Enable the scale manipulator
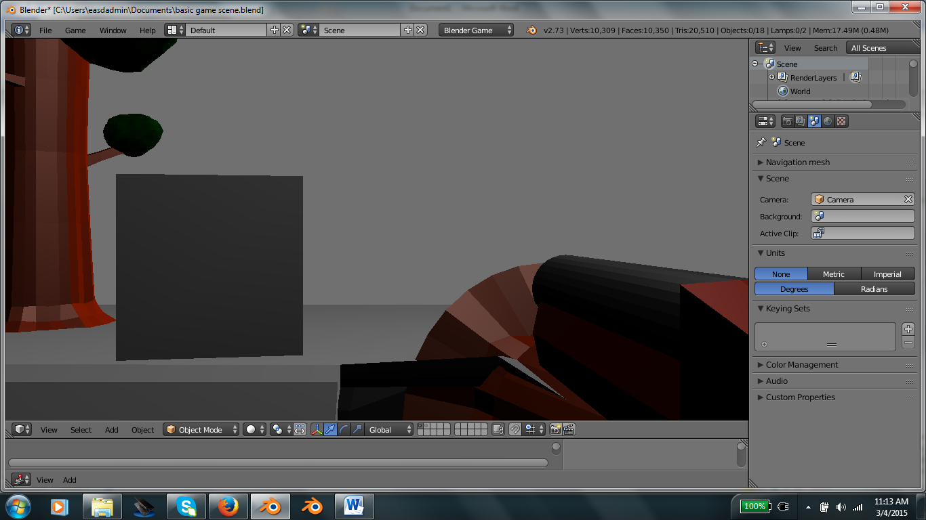Screen dimensions: 926x520 click(x=357, y=429)
